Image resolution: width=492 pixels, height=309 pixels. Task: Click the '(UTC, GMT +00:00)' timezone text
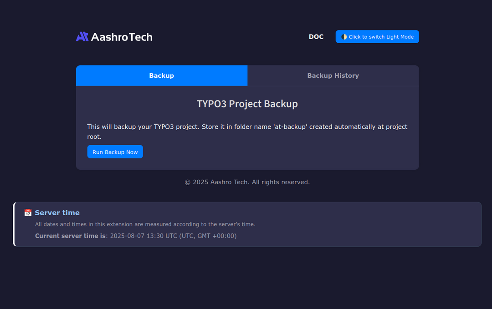[x=208, y=236]
